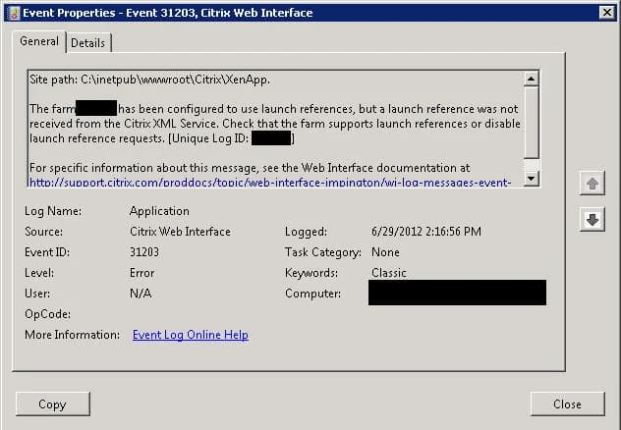Viewport: 621px width, 430px height.
Task: Click the More Information label
Action: (72, 335)
